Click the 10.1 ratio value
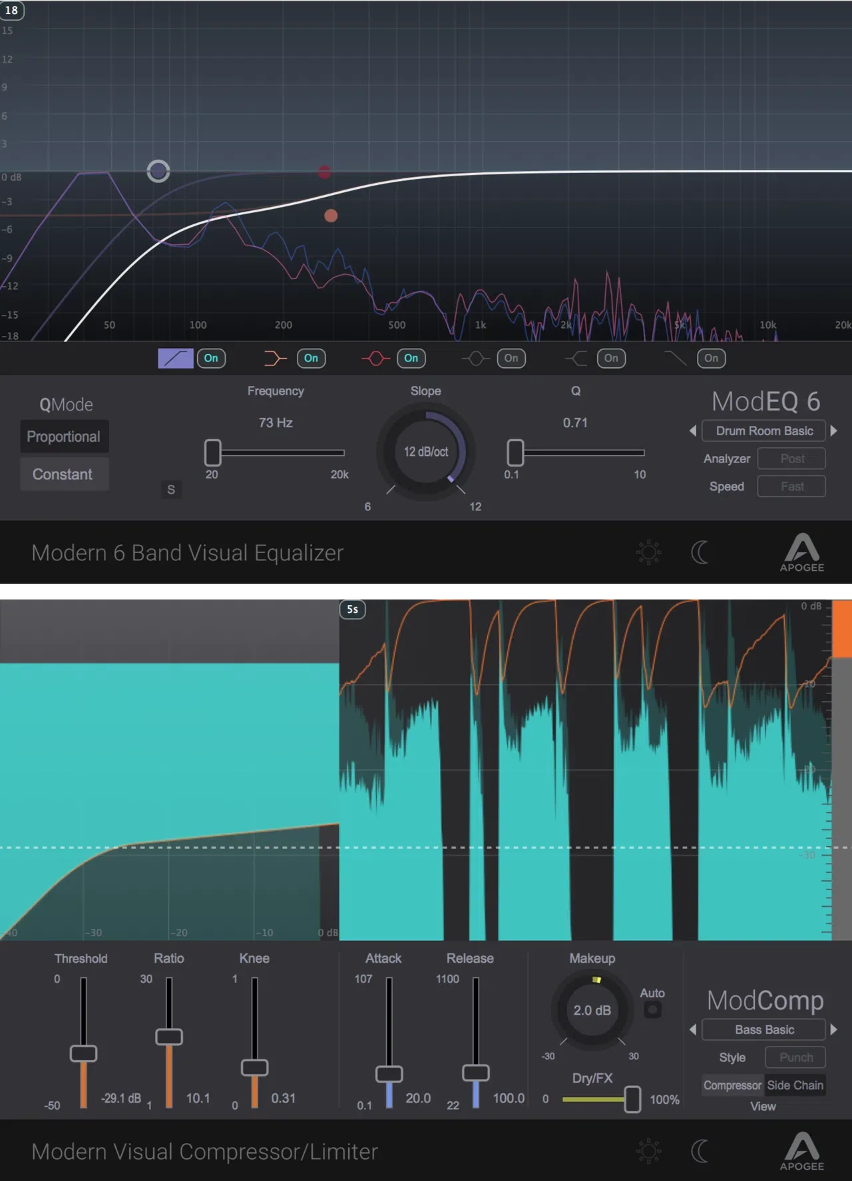This screenshot has height=1181, width=852. [x=198, y=1098]
